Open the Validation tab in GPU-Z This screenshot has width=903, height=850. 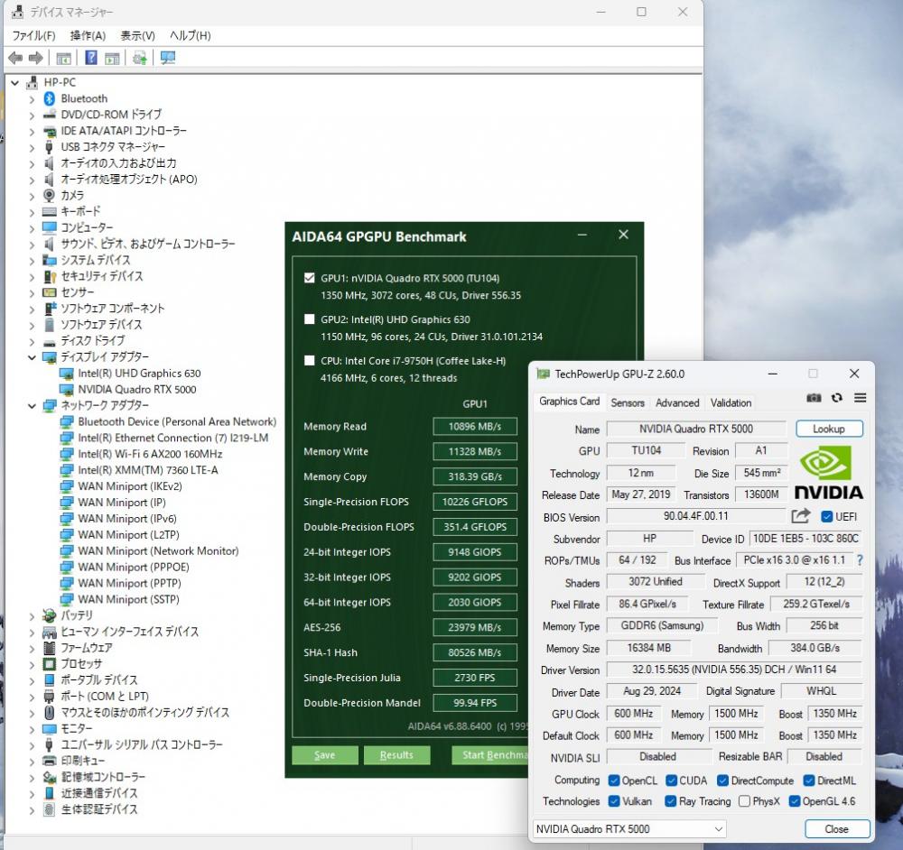pos(731,402)
